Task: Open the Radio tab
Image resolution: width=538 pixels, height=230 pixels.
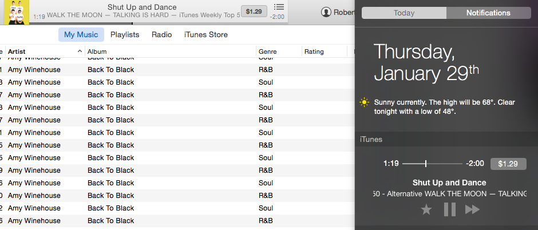Action: click(161, 35)
